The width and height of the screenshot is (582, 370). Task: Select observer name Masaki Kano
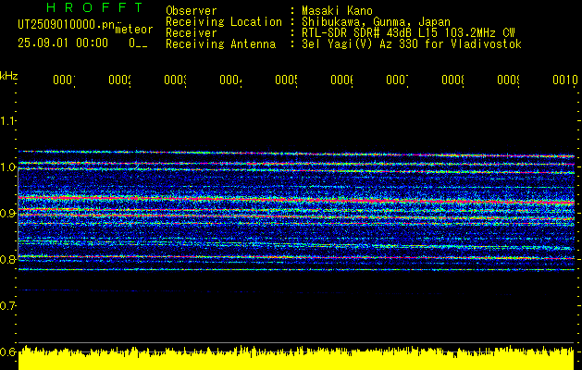click(337, 11)
